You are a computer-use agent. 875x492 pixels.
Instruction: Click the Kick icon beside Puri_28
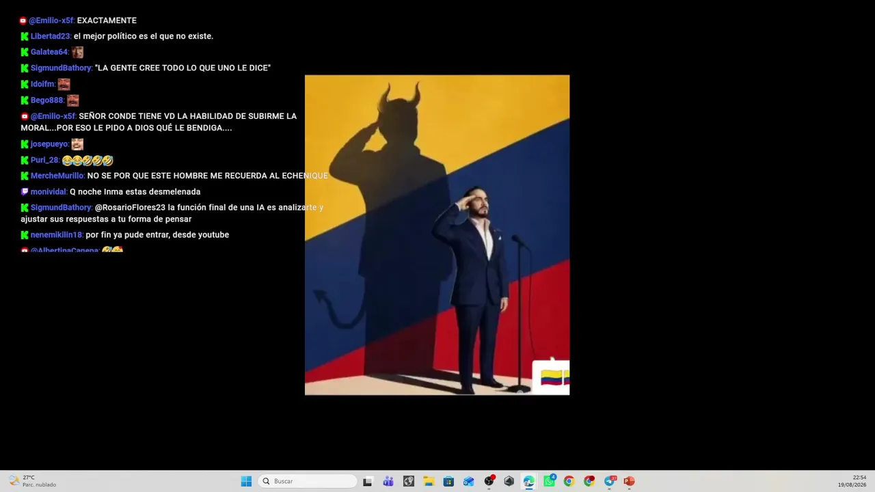pyautogui.click(x=25, y=160)
